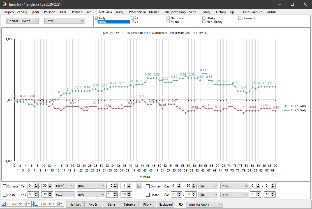Enable the Rohy checkbox
Viewport: 312px width, 209px height.
click(x=96, y=22)
